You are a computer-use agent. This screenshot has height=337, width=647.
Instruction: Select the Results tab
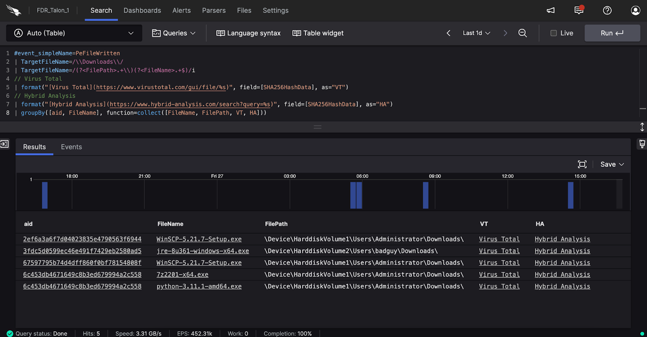[x=34, y=147]
